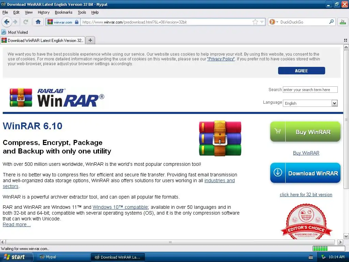349x262 pixels.
Task: Select the Download WinRAR Latest English tab
Action: coord(43,40)
